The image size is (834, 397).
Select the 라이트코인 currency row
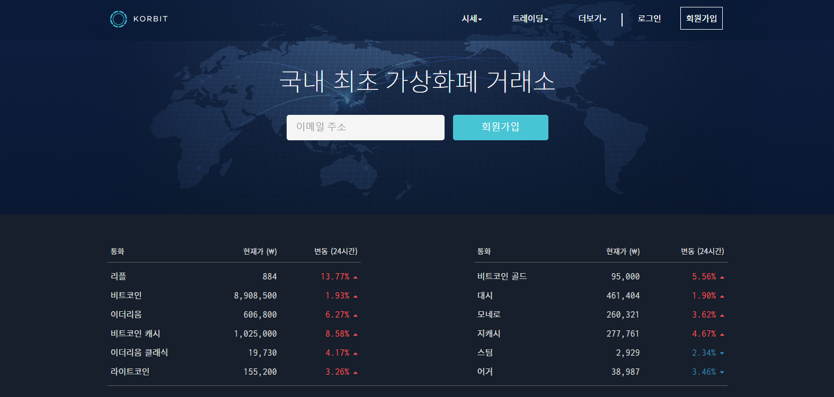(234, 372)
